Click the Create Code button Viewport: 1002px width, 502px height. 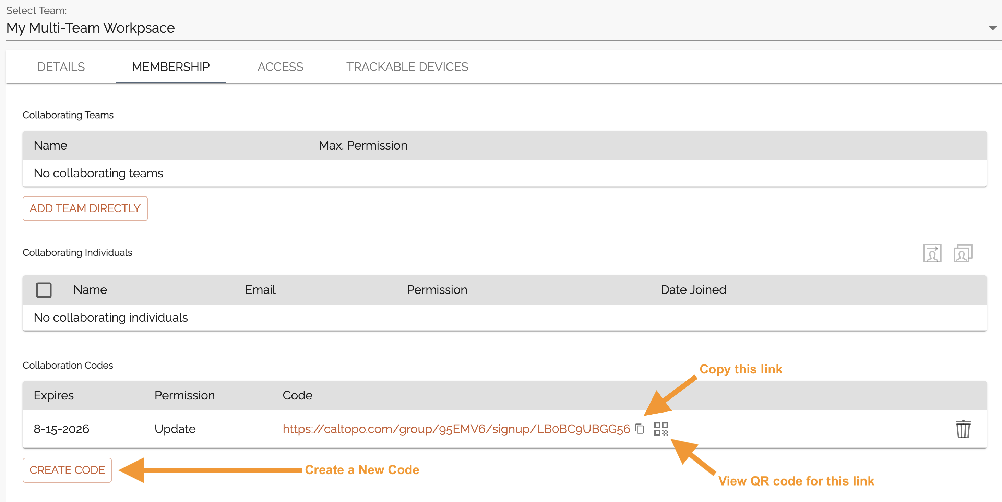(x=67, y=470)
